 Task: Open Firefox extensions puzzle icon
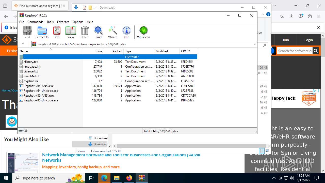(x=310, y=16)
